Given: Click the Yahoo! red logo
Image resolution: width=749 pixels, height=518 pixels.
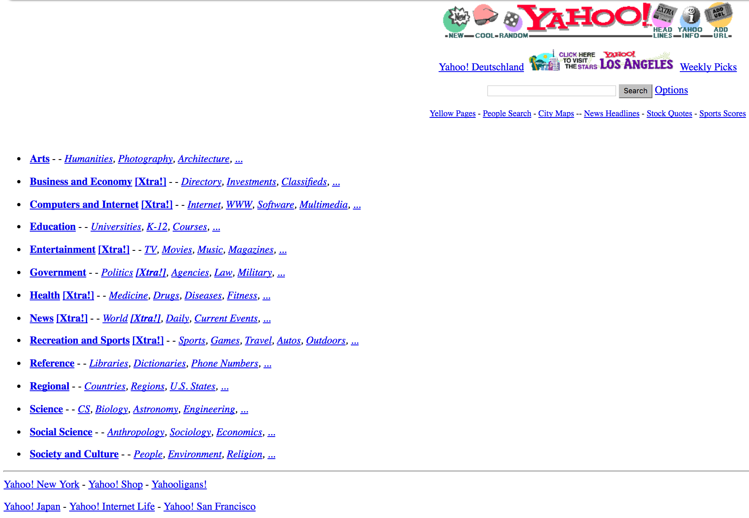Looking at the screenshot, I should coord(585,17).
